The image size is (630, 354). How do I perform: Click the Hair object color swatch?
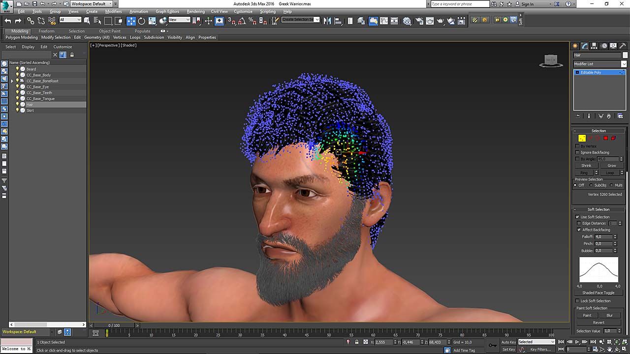(x=625, y=55)
